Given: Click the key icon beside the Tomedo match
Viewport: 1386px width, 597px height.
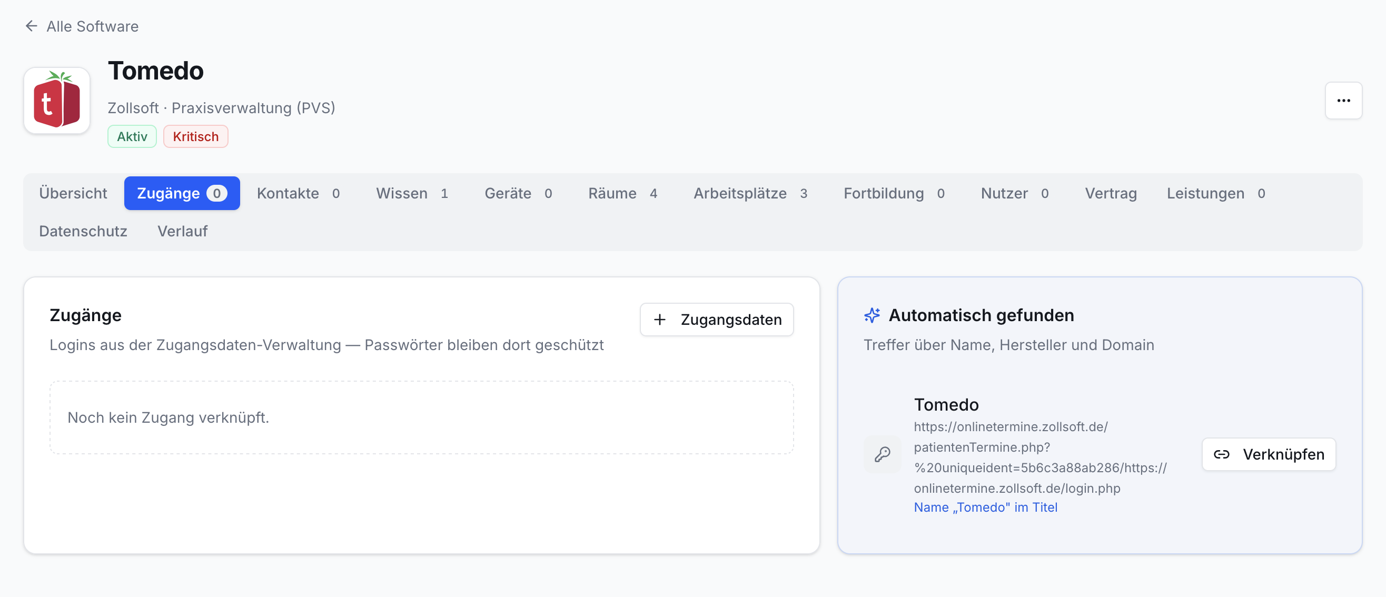Looking at the screenshot, I should click(x=882, y=454).
